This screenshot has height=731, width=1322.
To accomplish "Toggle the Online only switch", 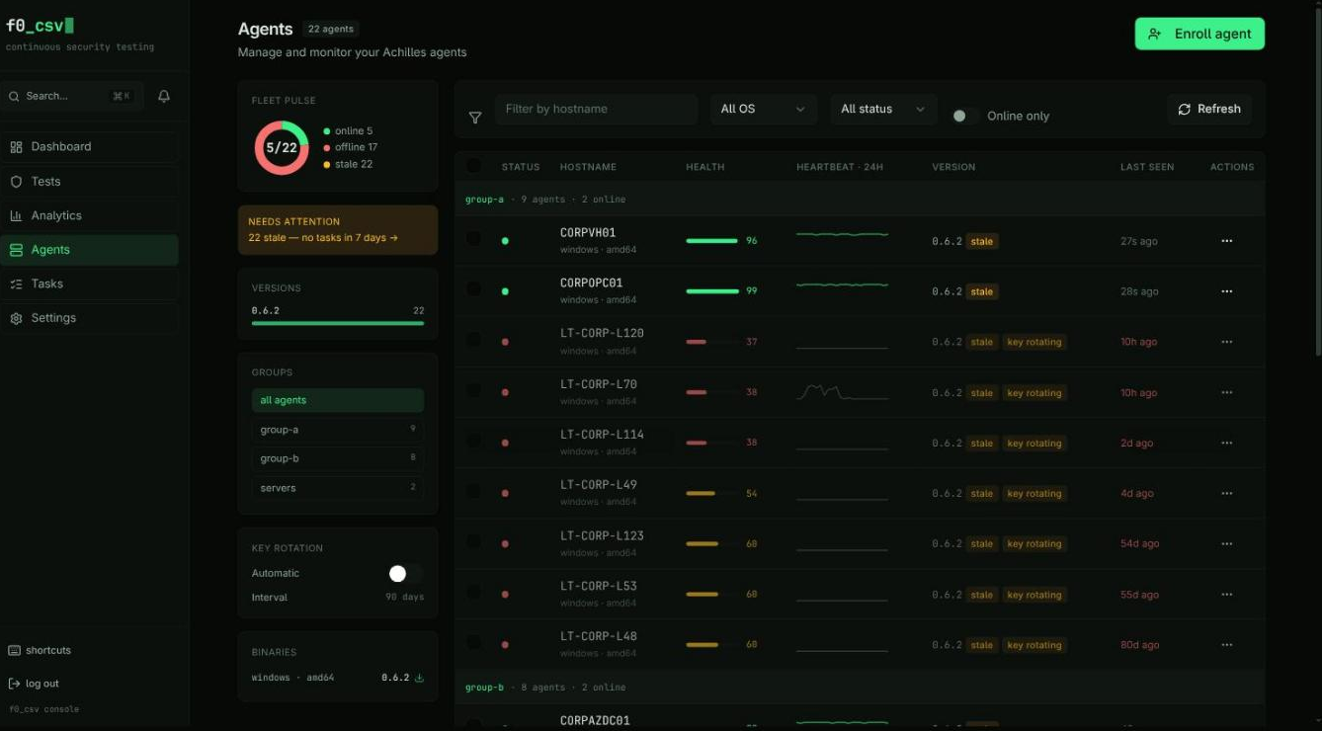I will 963,116.
